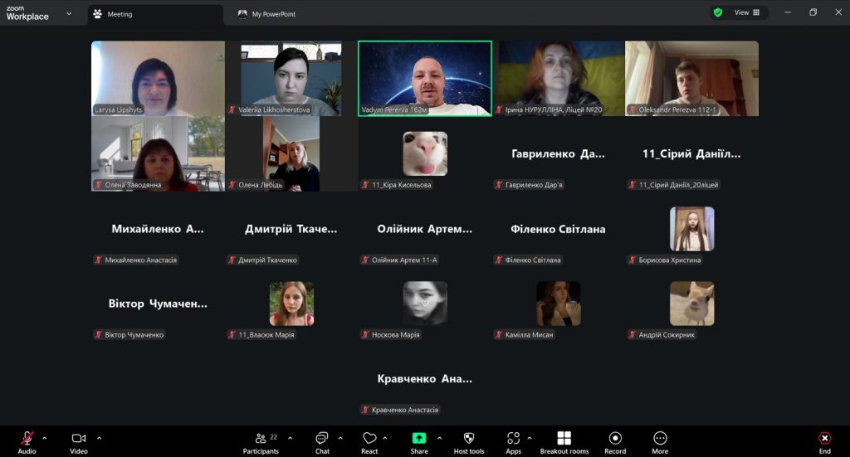Viewport: 850px width, 457px height.
Task: Select Vadym Pererva's video tile
Action: (424, 78)
